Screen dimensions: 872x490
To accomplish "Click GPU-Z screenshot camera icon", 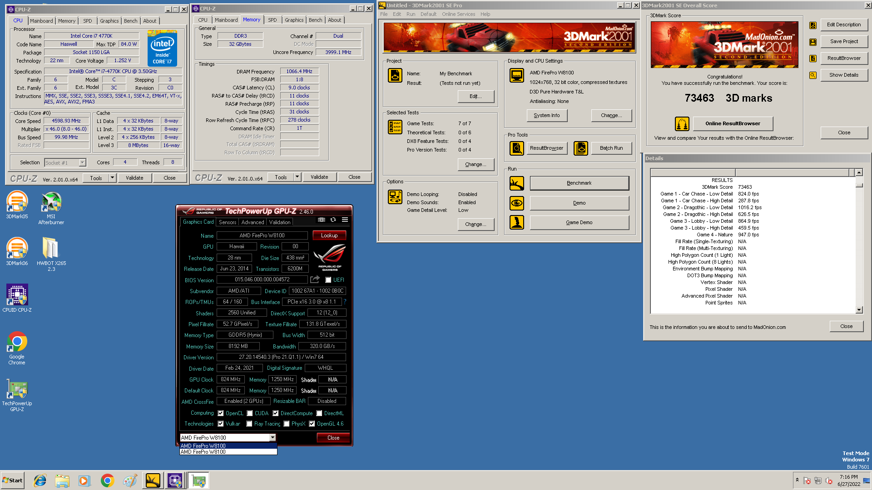I will pos(322,220).
